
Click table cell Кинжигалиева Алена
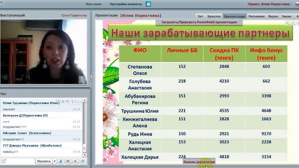tap(140, 122)
